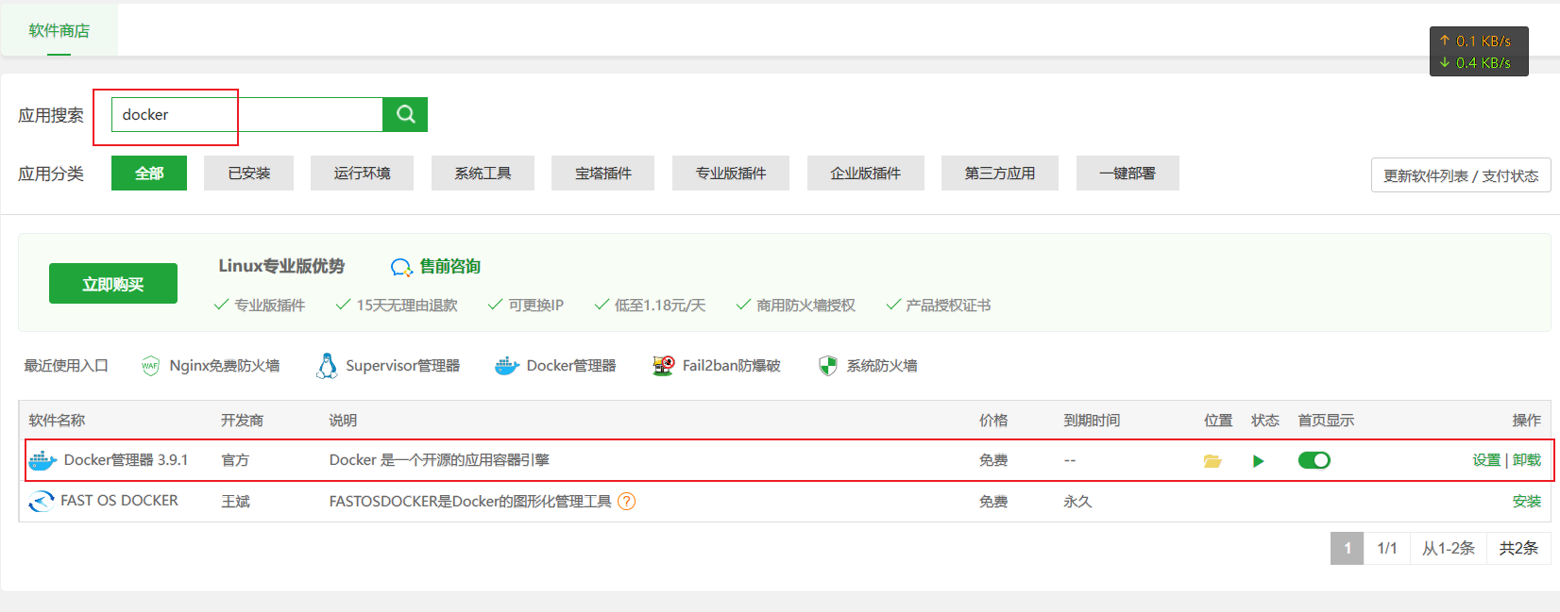Click the FAST OS DOCKER name text
The image size is (1560, 612).
pos(120,501)
